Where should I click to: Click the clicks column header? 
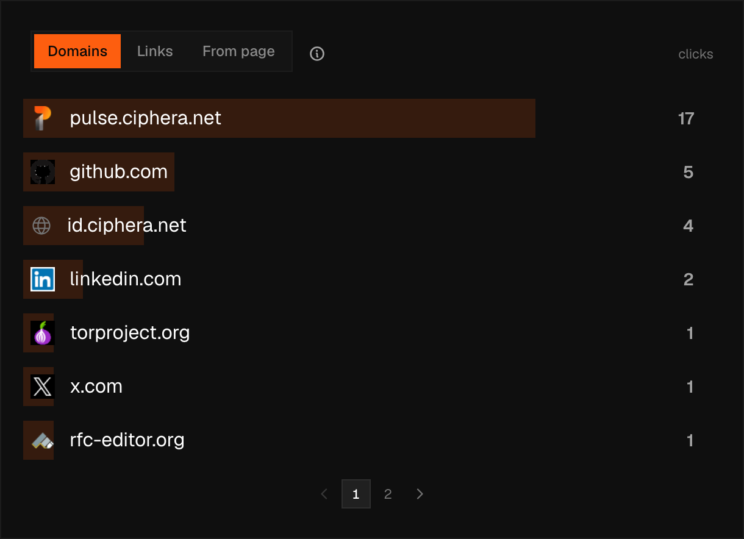click(696, 54)
